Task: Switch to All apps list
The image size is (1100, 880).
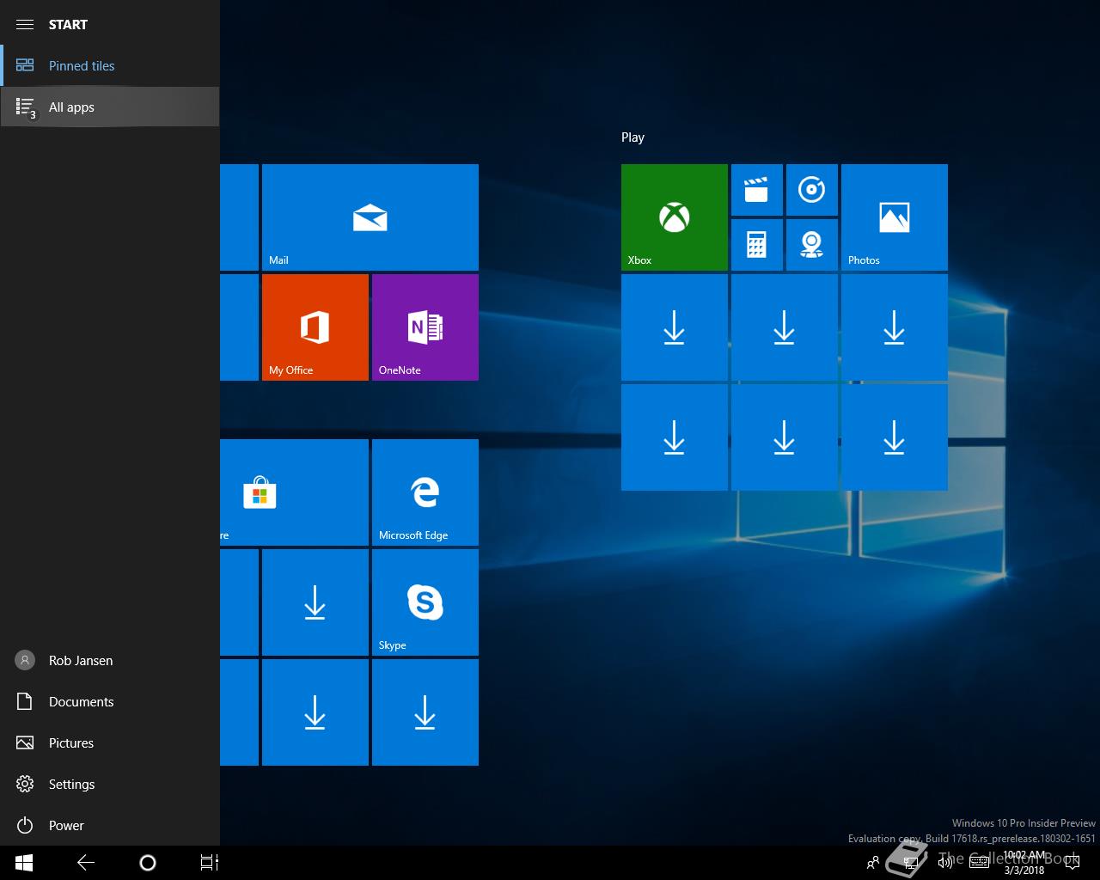Action: tap(110, 107)
